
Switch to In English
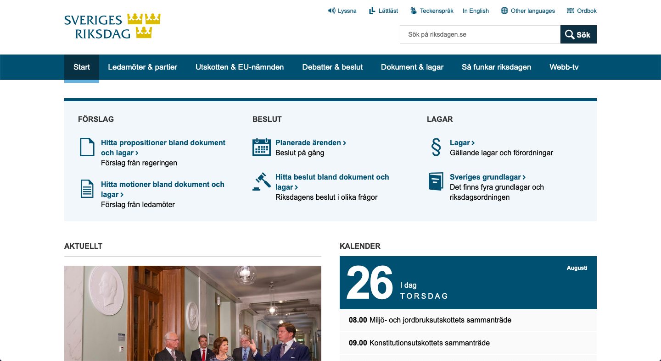[476, 11]
